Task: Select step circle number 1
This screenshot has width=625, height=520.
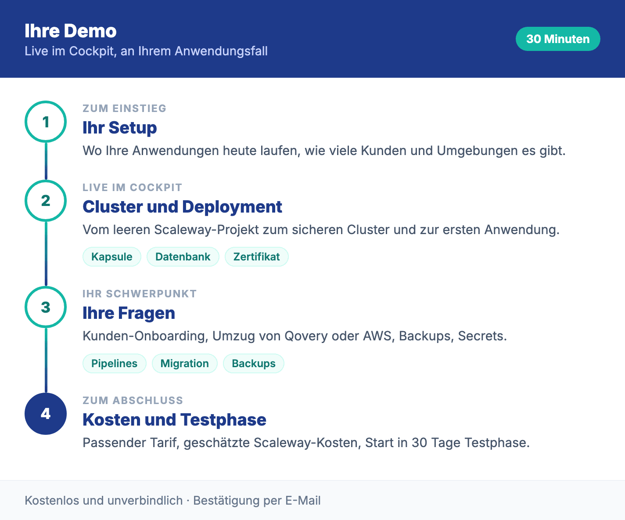Action: [x=46, y=122]
